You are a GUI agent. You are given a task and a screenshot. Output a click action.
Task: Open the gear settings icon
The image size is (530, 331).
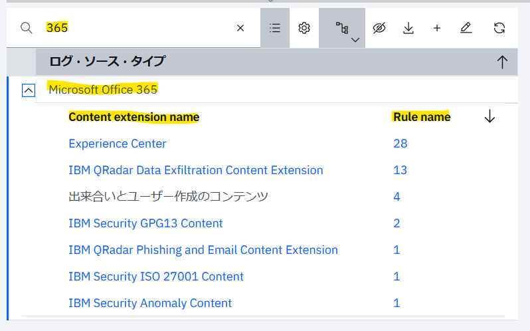(x=304, y=28)
